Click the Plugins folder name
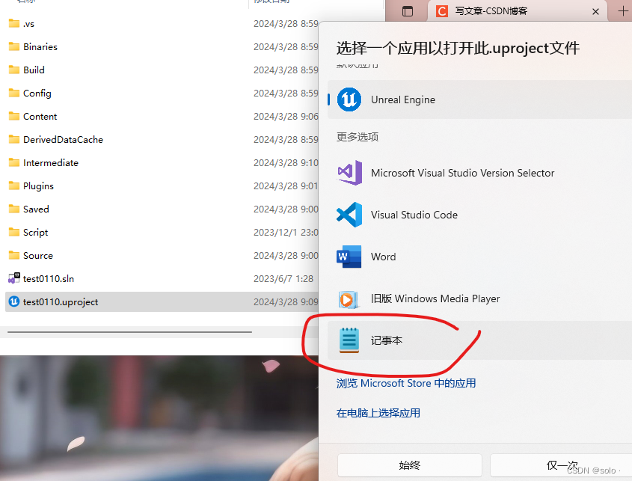Screen dimensions: 632x481 38,186
